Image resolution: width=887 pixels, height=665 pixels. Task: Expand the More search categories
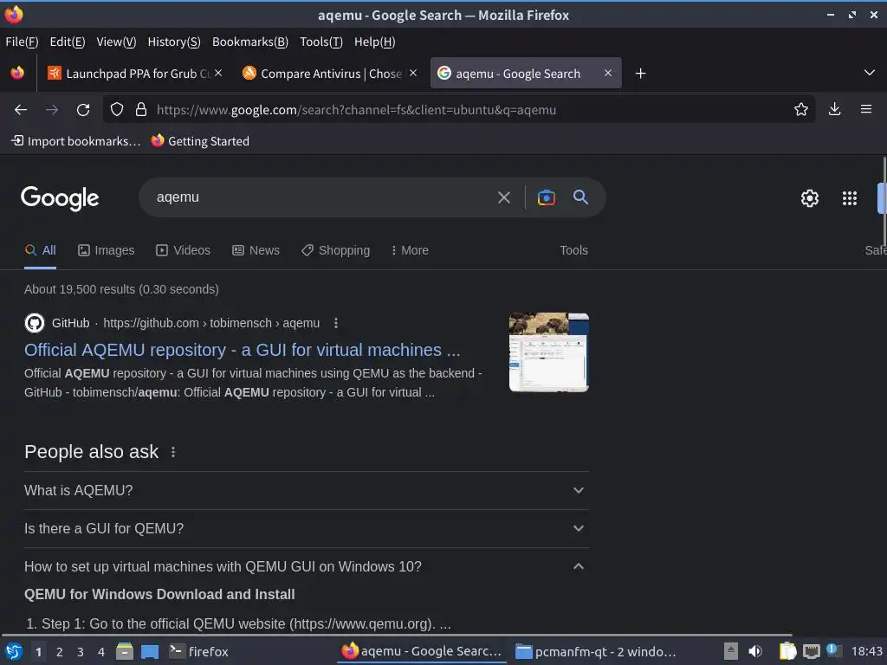coord(410,250)
